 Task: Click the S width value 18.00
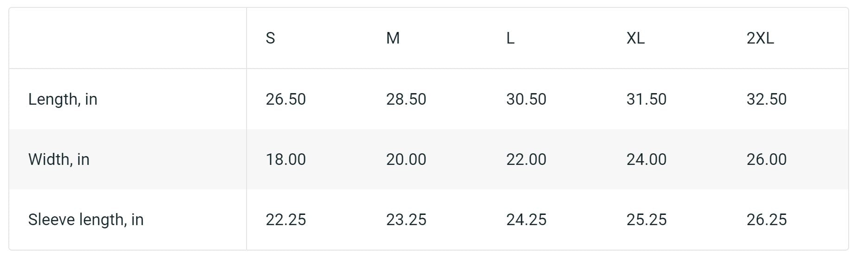[286, 159]
